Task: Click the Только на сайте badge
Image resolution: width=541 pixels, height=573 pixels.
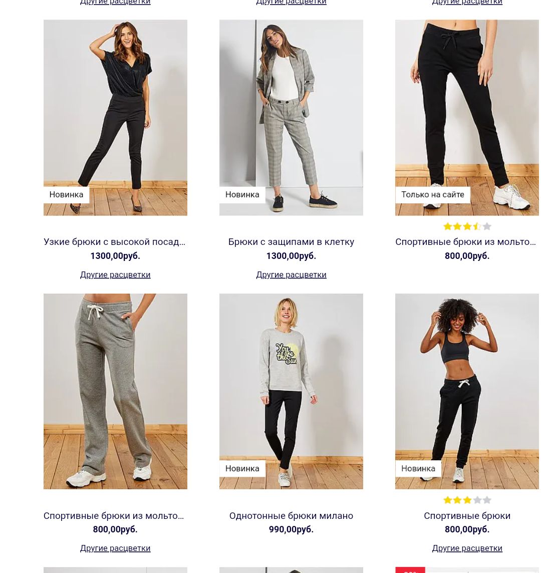Action: (x=432, y=194)
